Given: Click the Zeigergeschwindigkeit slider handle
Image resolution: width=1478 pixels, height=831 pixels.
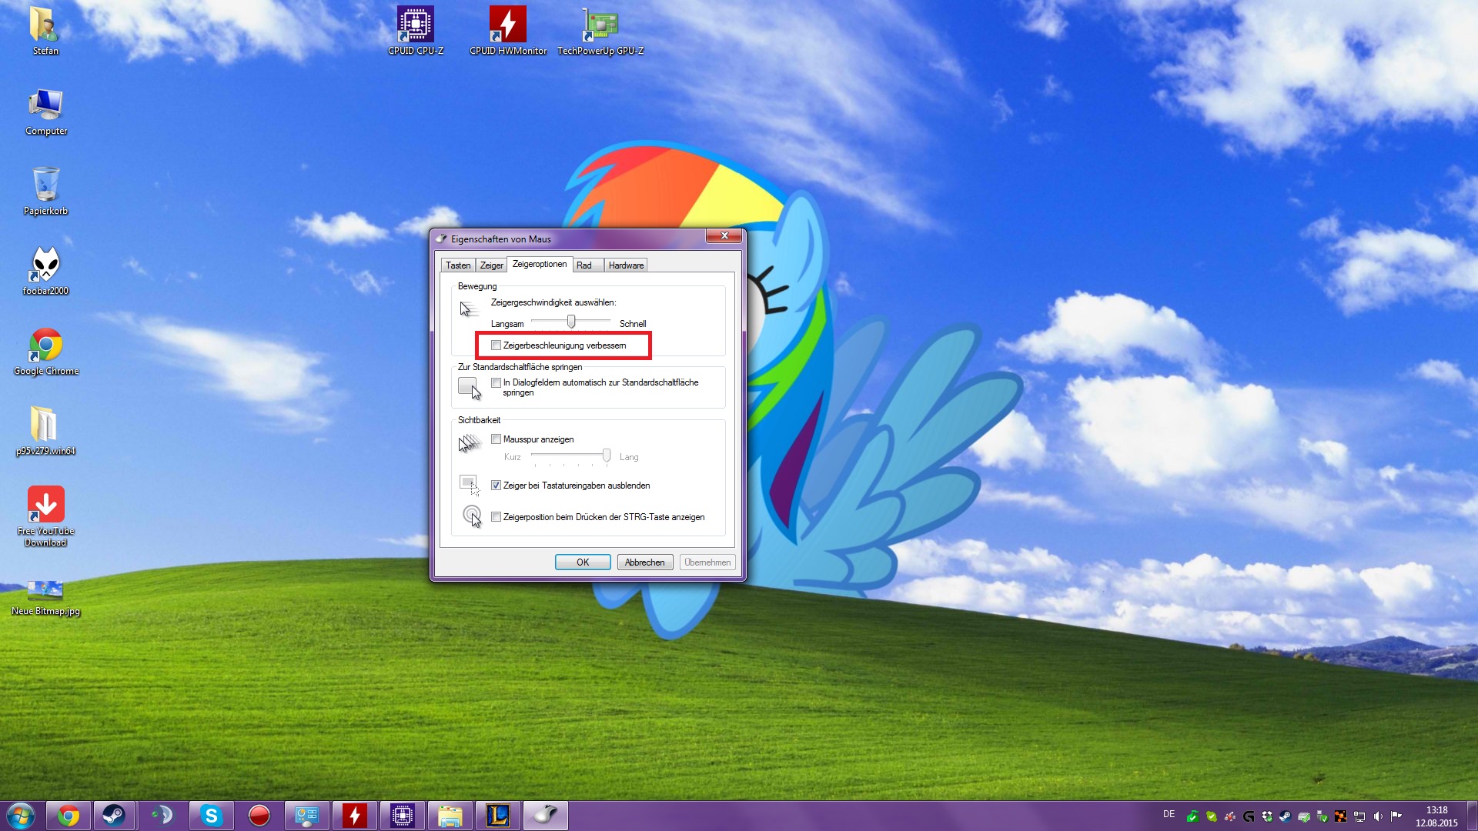Looking at the screenshot, I should coord(571,321).
